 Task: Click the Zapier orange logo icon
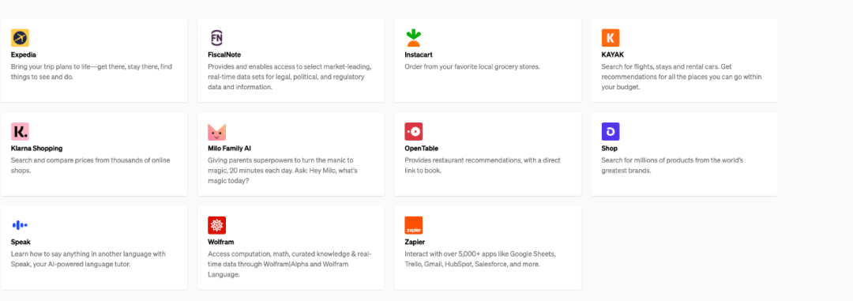click(413, 225)
